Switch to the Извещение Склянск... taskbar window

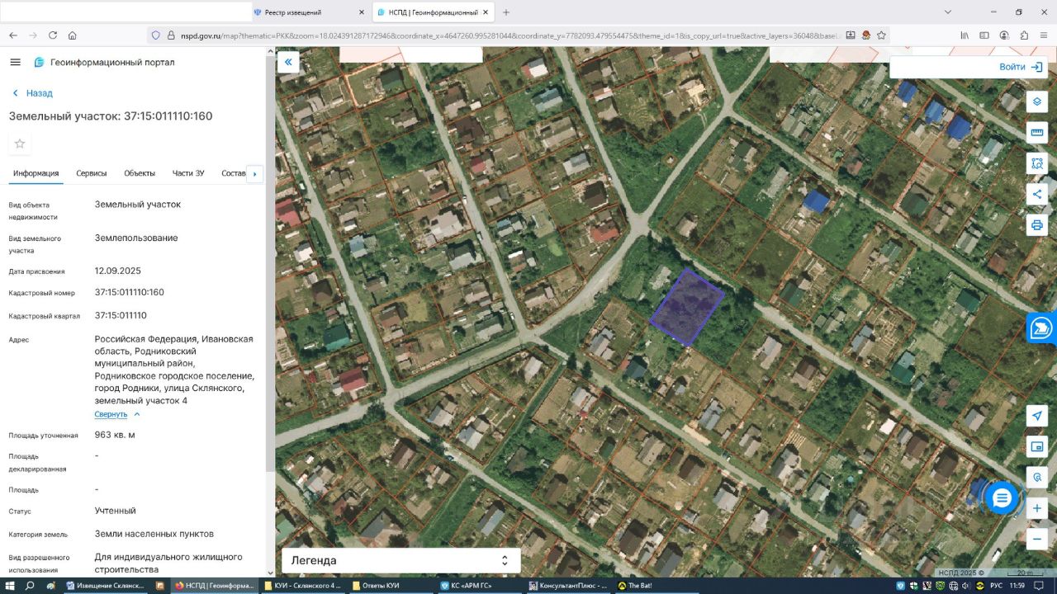[x=105, y=586]
